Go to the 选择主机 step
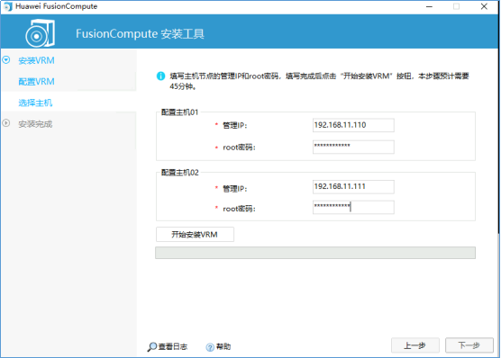 (x=35, y=103)
